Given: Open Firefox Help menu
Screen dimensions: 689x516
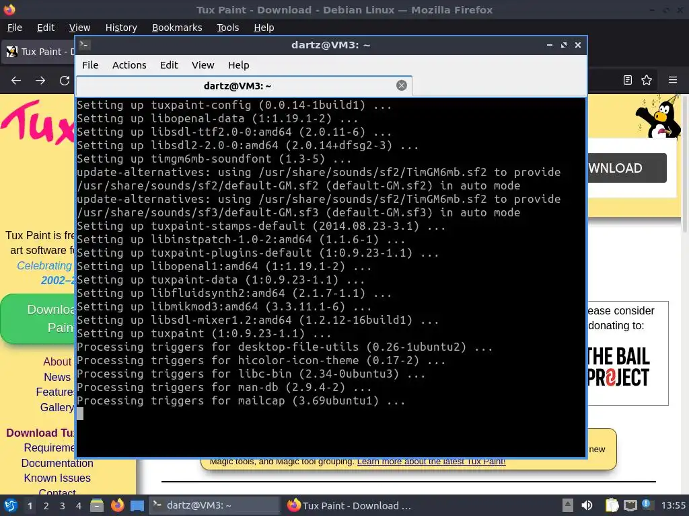Looking at the screenshot, I should pos(264,28).
